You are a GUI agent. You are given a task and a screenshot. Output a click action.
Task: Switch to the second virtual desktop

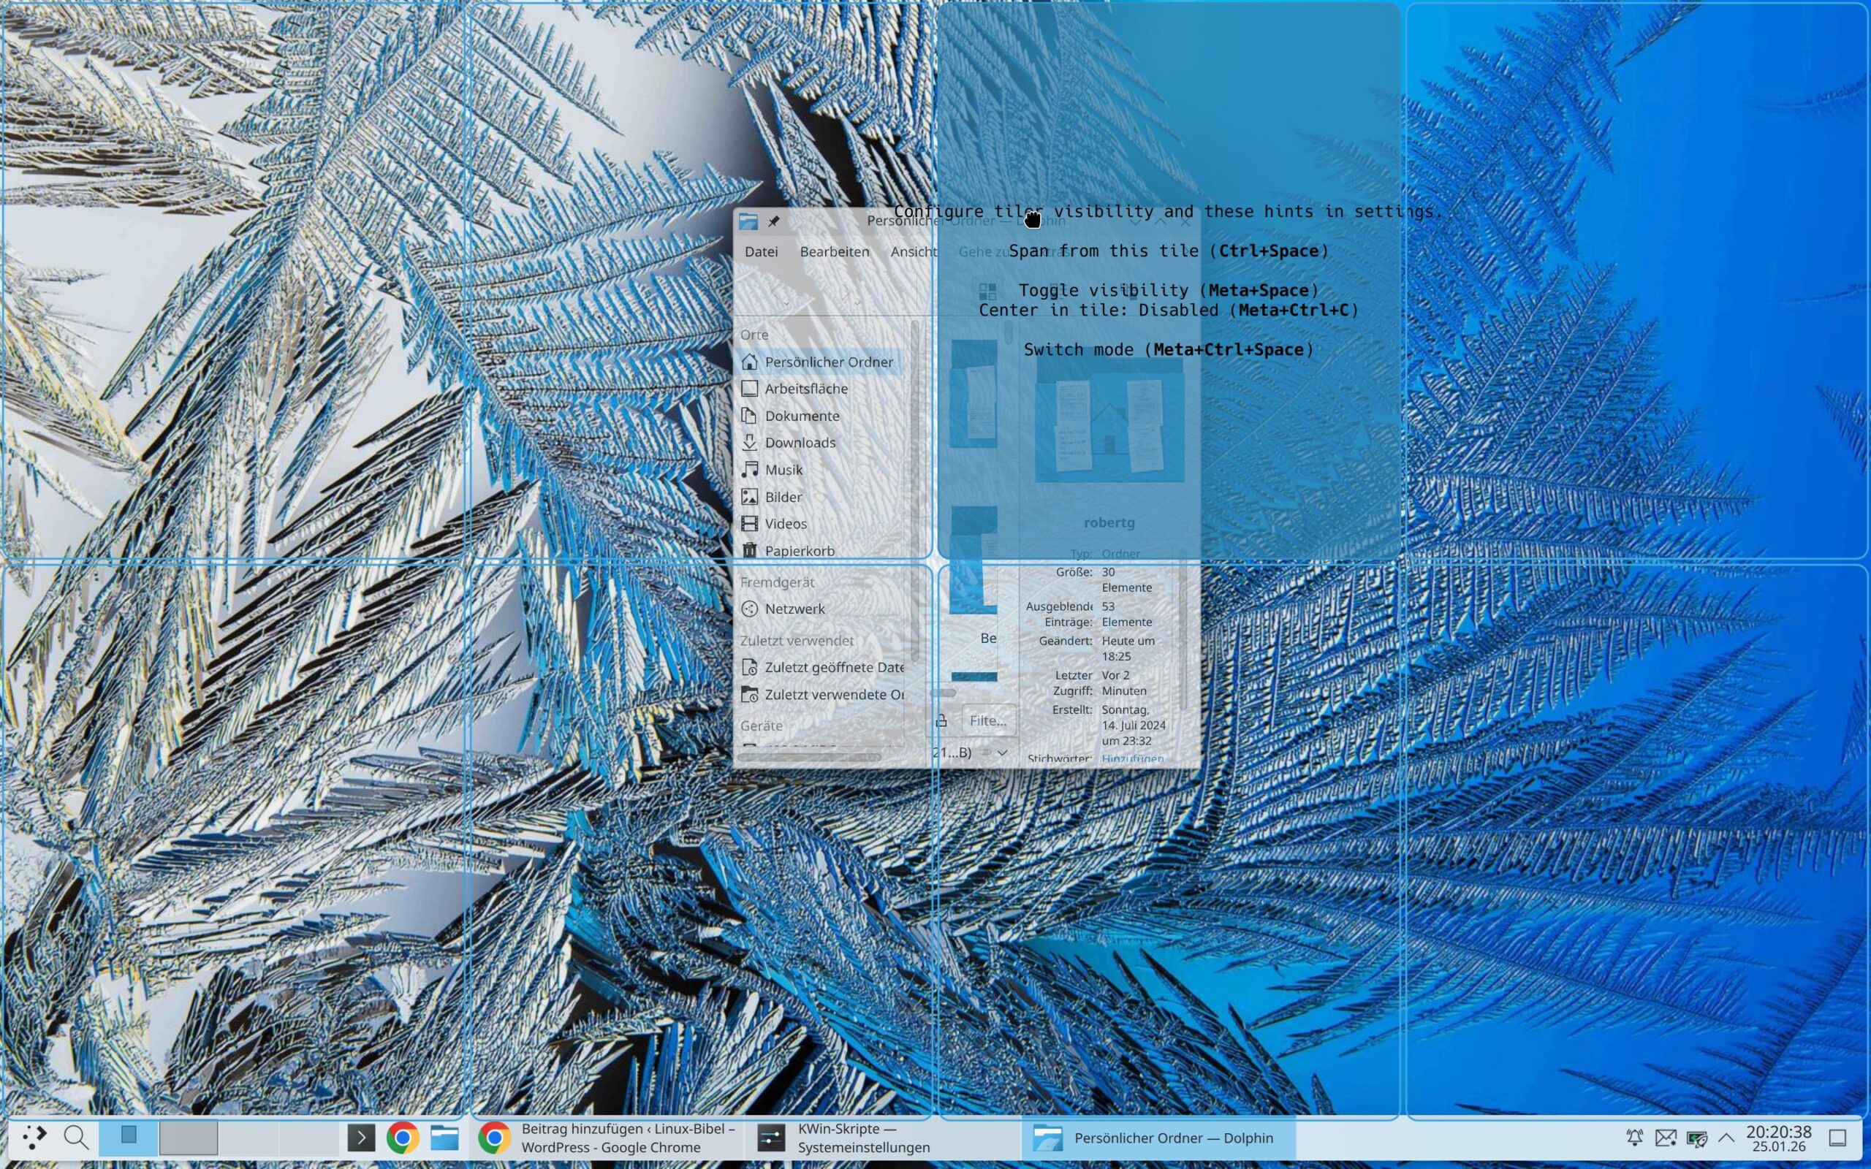[188, 1138]
